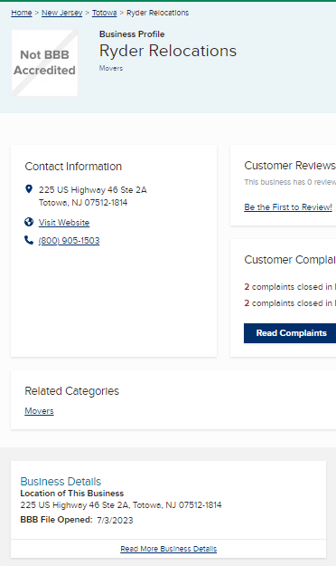
Task: Select address line 225 US Highway 46
Action: (x=92, y=190)
